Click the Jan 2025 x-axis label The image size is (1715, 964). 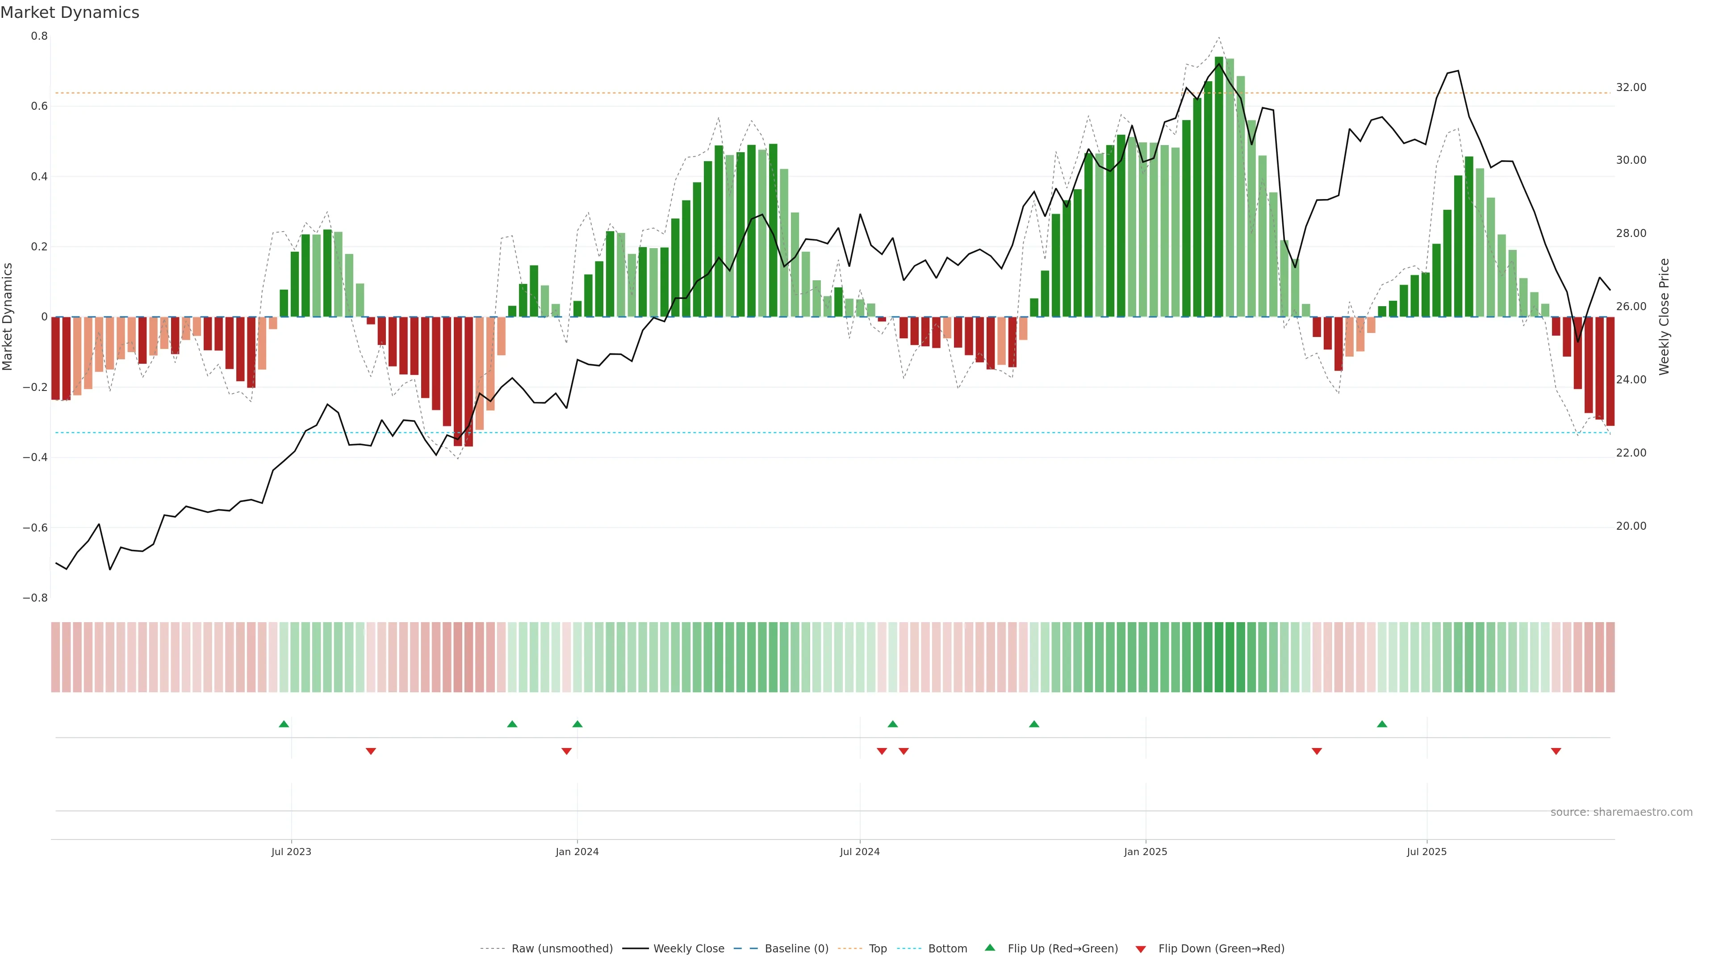tap(1145, 852)
